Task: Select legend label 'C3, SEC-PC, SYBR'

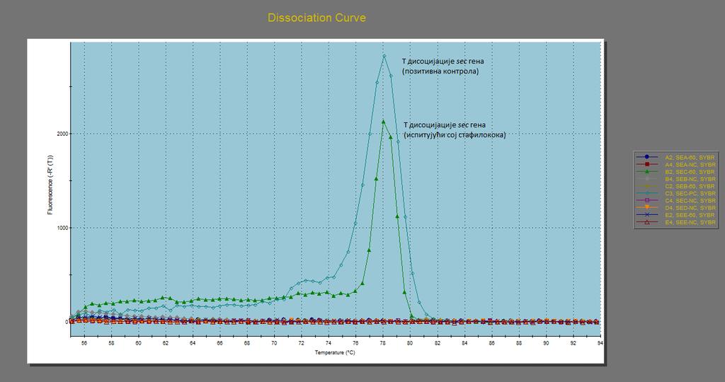Action: (690, 194)
